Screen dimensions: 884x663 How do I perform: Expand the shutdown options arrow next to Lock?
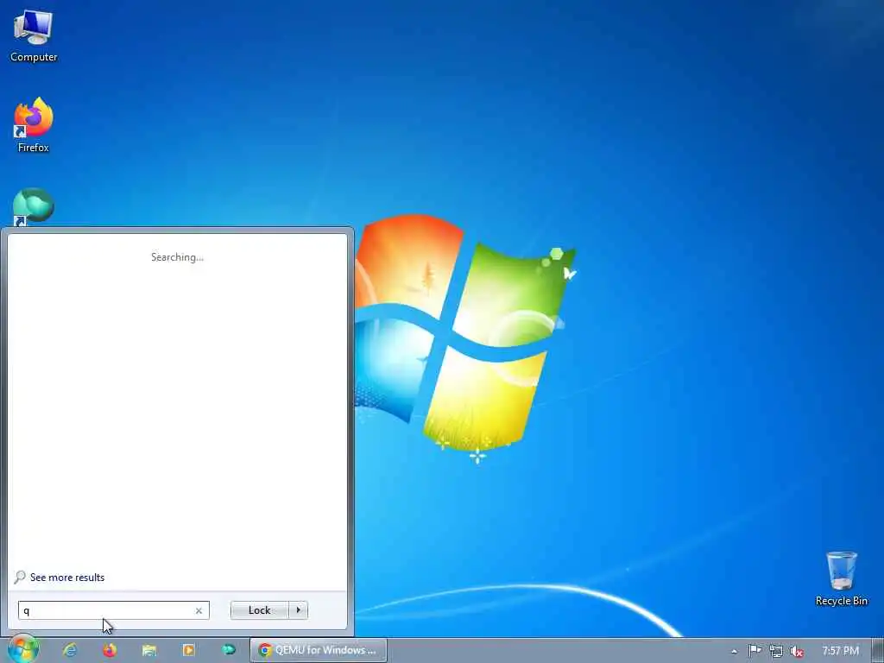[x=298, y=610]
